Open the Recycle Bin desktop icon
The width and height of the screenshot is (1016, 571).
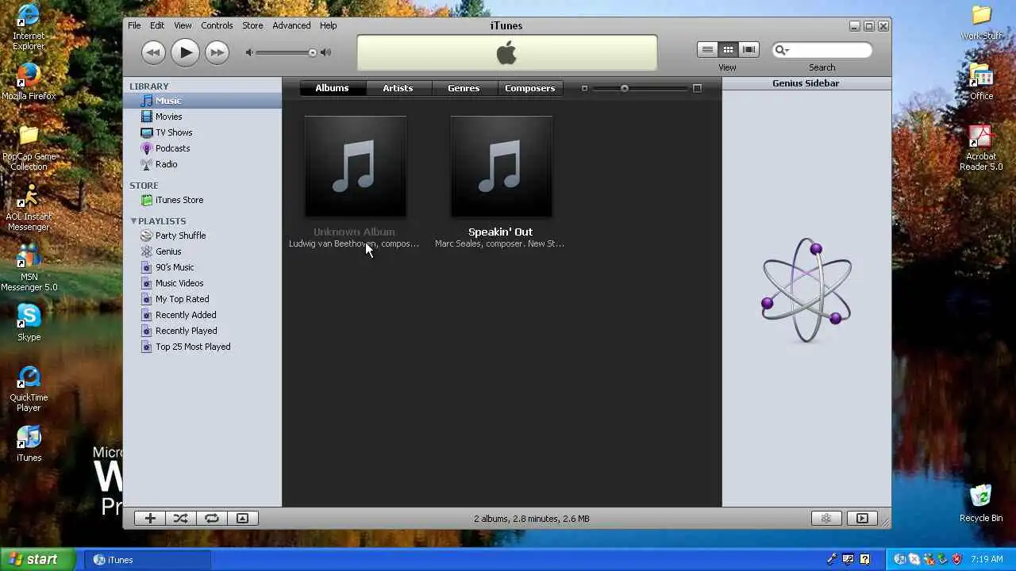(981, 503)
